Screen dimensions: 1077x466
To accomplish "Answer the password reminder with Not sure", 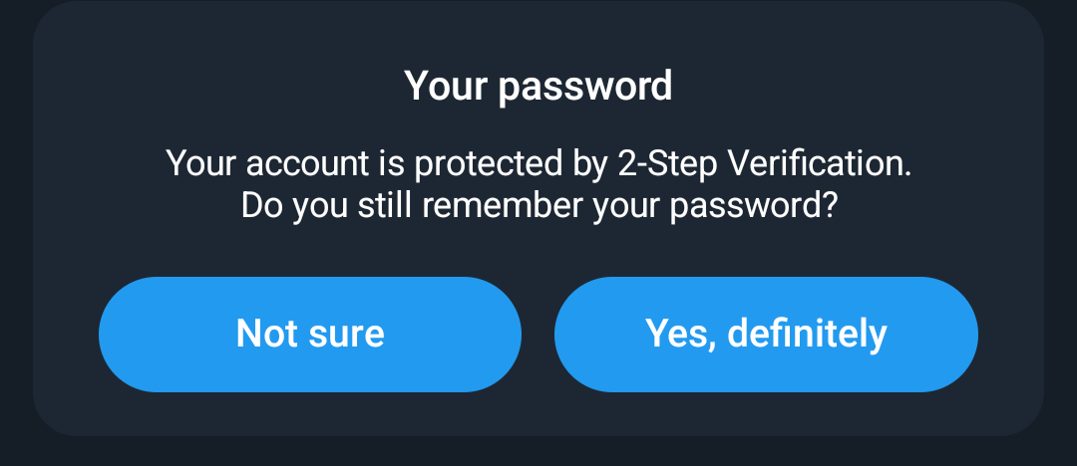I will coord(310,335).
